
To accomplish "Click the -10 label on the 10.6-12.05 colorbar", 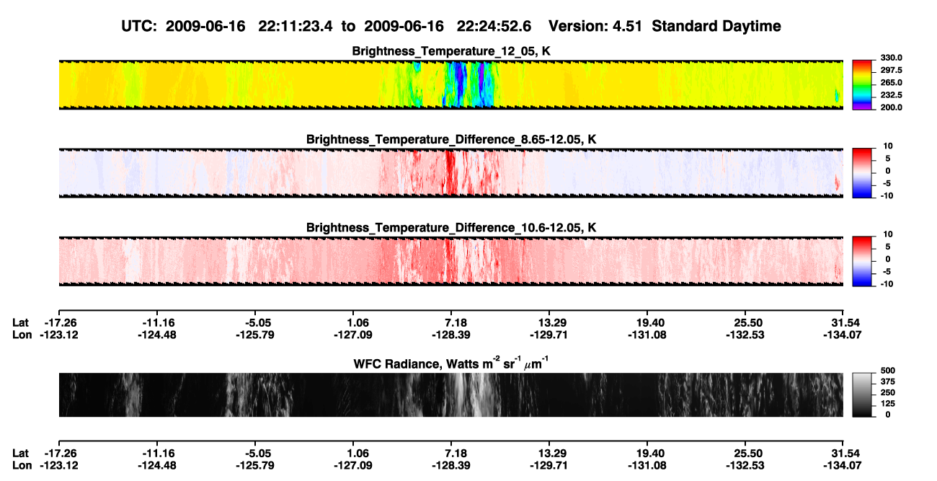I will coord(887,284).
